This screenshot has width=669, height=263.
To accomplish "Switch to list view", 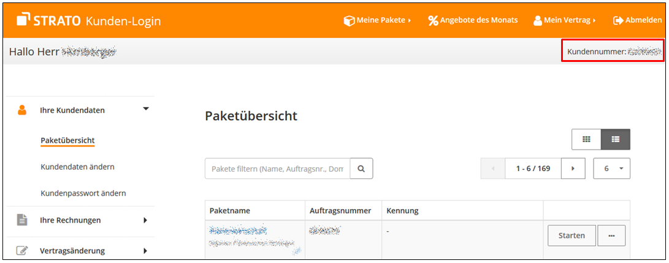I will tap(616, 140).
